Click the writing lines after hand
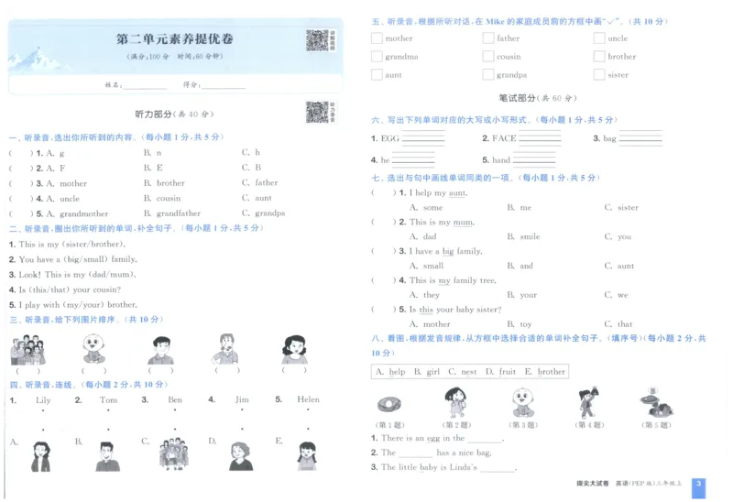This screenshot has width=733, height=502. point(534,159)
